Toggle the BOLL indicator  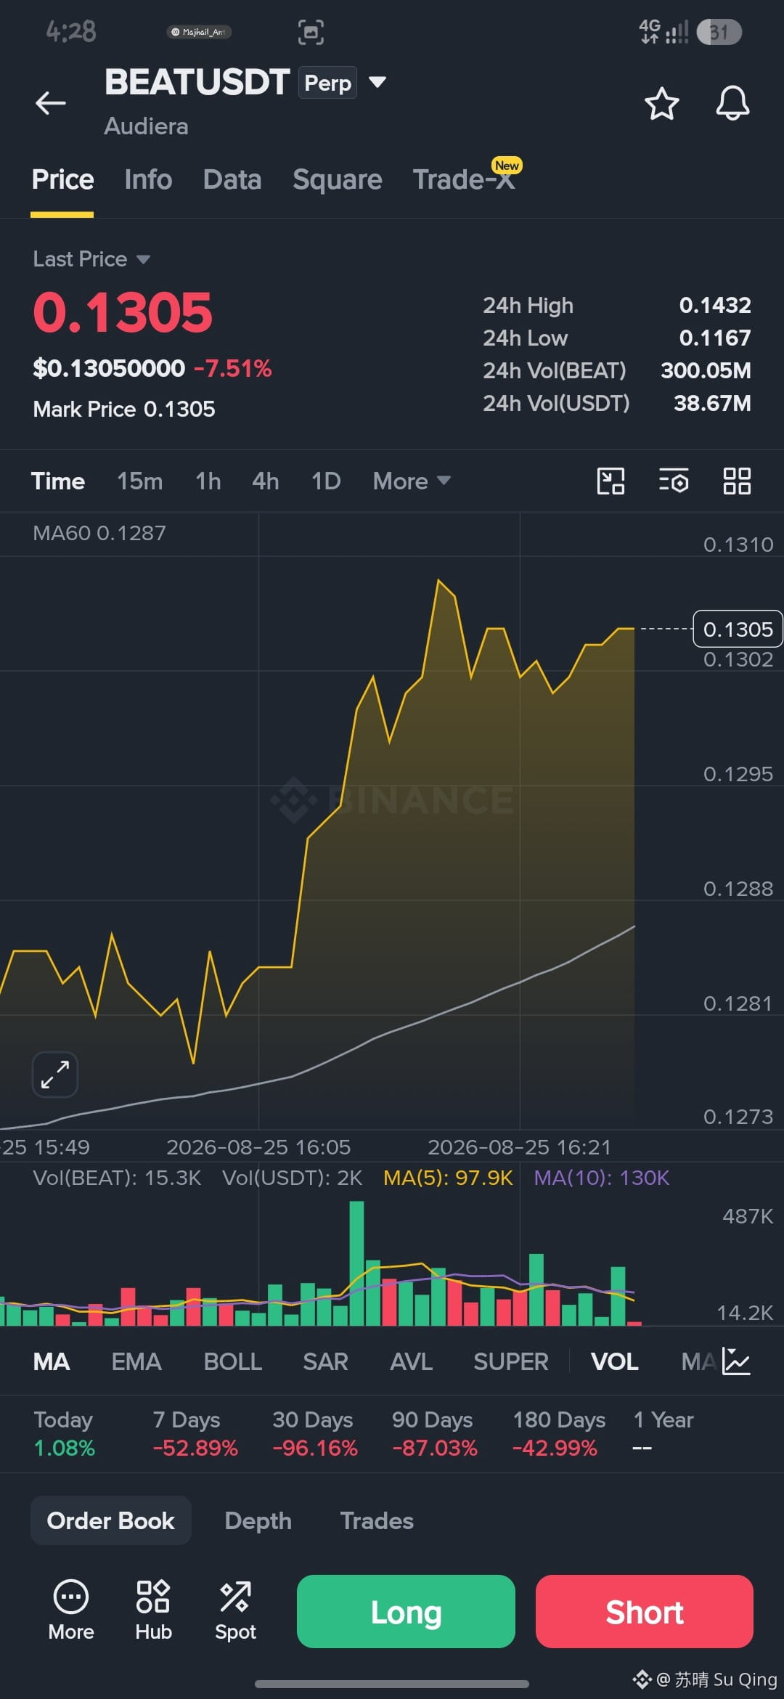tap(233, 1361)
